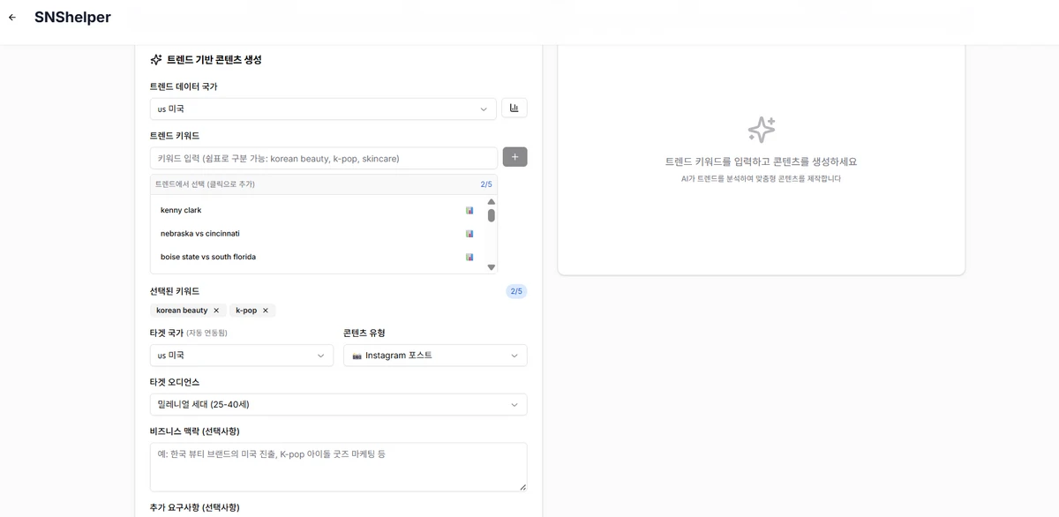Image resolution: width=1059 pixels, height=517 pixels.
Task: Click the camera icon in content type dropdown
Action: point(357,356)
